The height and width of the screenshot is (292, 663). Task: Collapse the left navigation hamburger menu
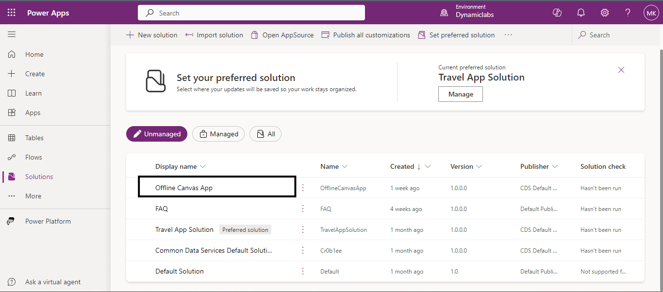click(x=12, y=34)
